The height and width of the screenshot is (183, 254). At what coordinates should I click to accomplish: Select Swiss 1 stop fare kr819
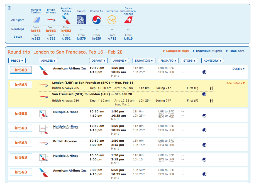click(128, 38)
